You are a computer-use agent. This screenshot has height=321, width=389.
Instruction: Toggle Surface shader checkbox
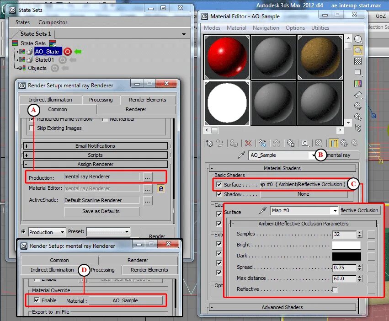tap(219, 184)
